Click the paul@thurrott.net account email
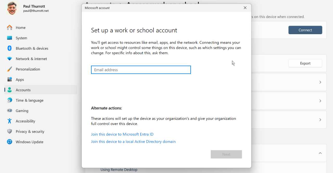Screen dimensions: 333x173 [36, 11]
